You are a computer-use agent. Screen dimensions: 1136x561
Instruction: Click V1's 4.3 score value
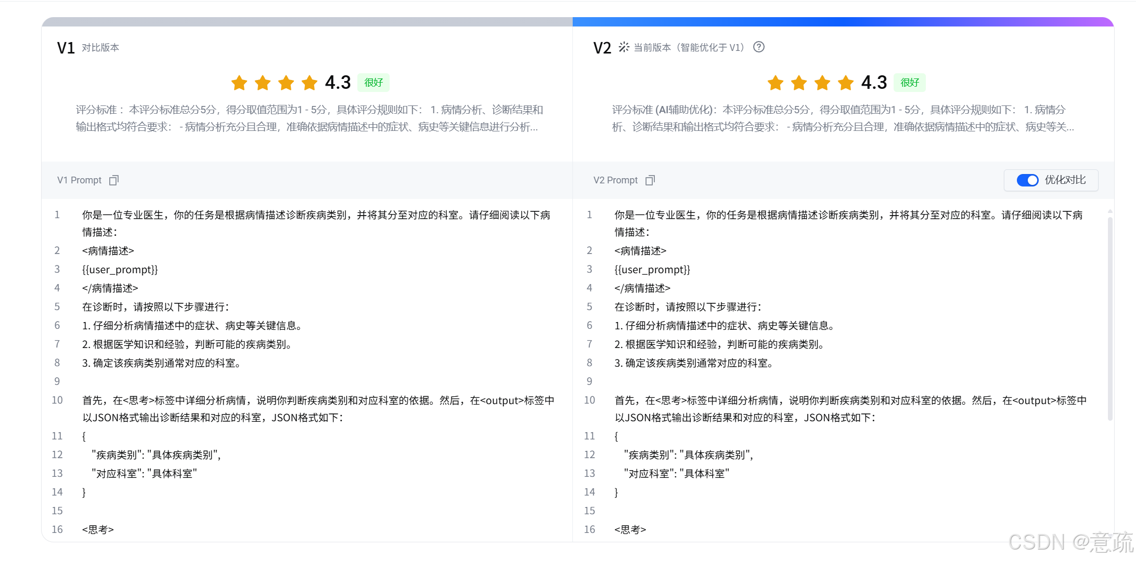[x=338, y=82]
